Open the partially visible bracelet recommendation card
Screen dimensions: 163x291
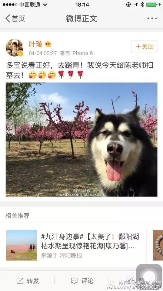tap(158, 245)
